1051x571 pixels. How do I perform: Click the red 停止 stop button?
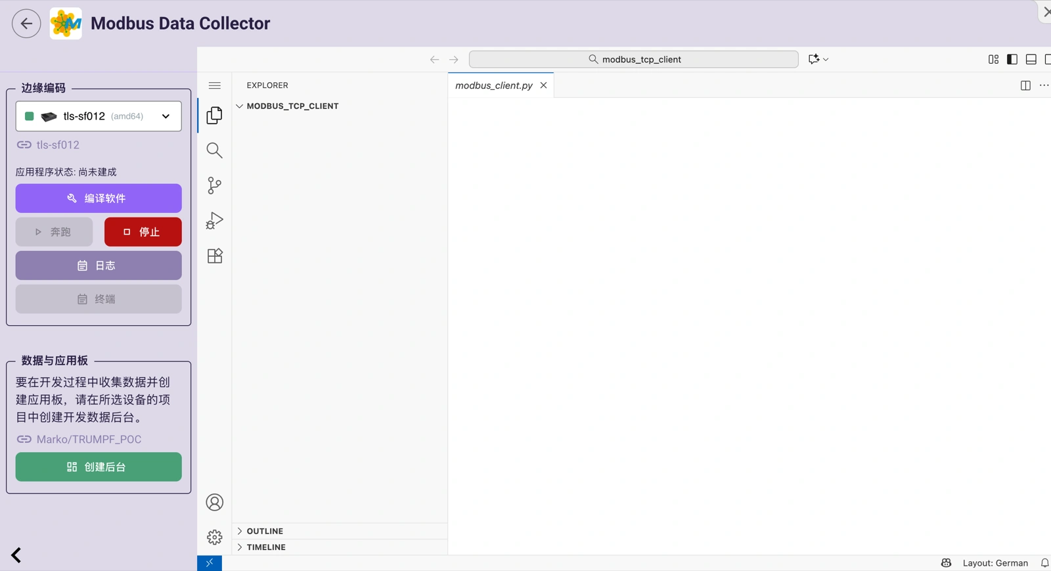click(x=143, y=232)
